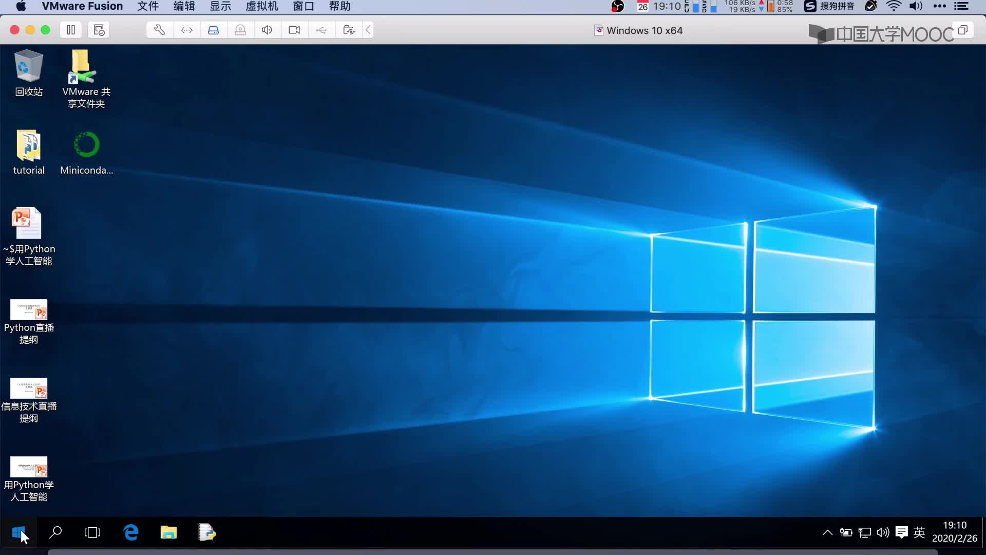Open the Python installer taskbar item
The image size is (986, 555).
[206, 532]
